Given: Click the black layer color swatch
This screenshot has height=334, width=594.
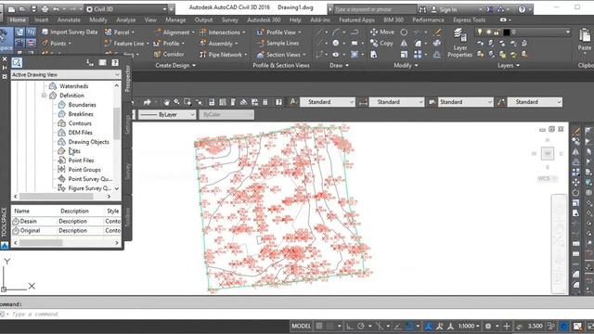Looking at the screenshot, I should [x=506, y=32].
